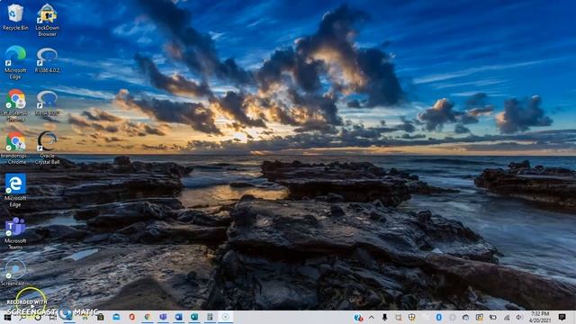Open the volume control in the tray
Viewport: 576px width, 324px height.
[519, 318]
